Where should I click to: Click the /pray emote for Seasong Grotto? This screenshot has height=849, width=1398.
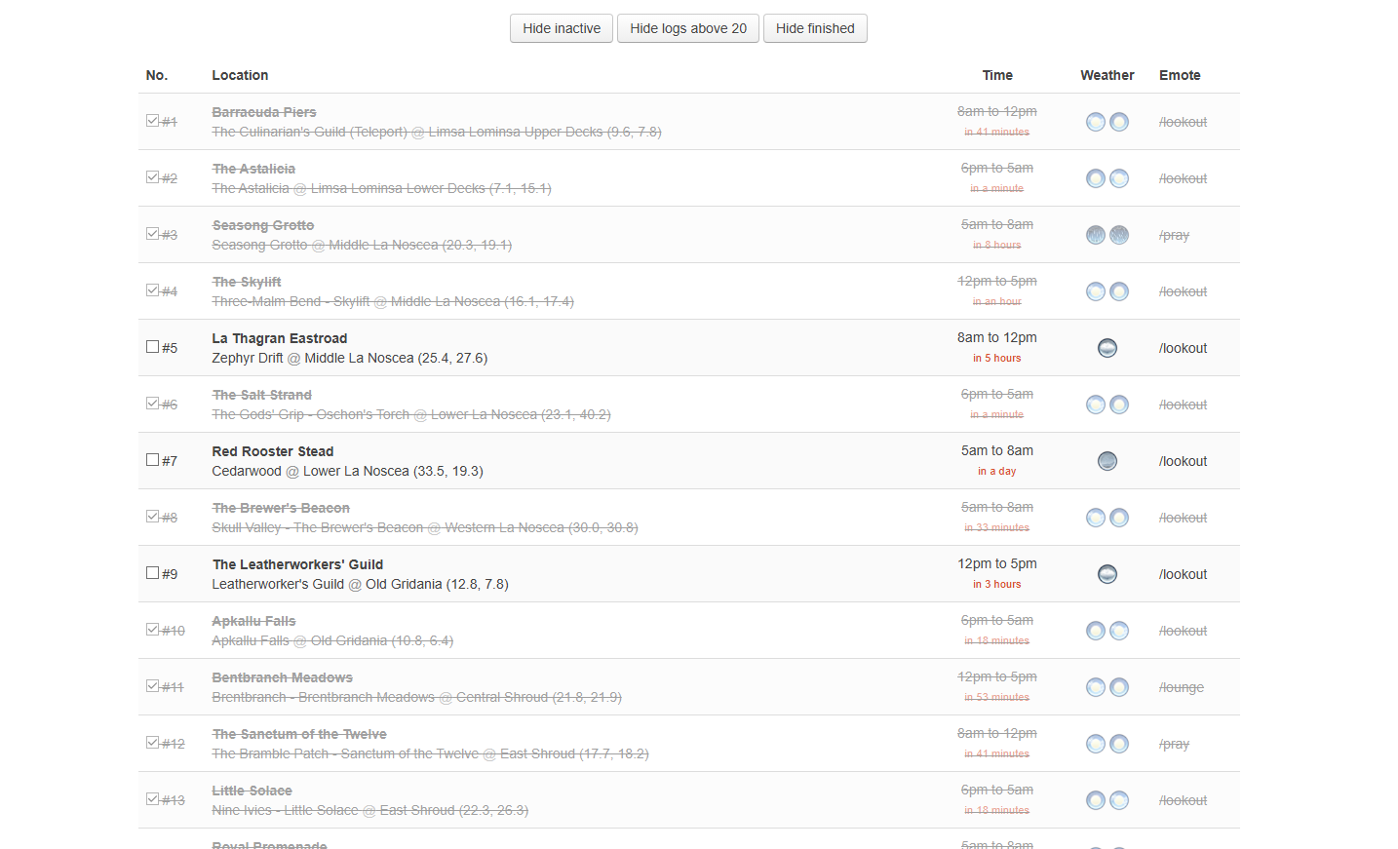[1175, 235]
